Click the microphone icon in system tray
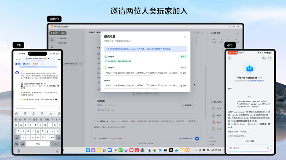 pyautogui.click(x=200, y=150)
